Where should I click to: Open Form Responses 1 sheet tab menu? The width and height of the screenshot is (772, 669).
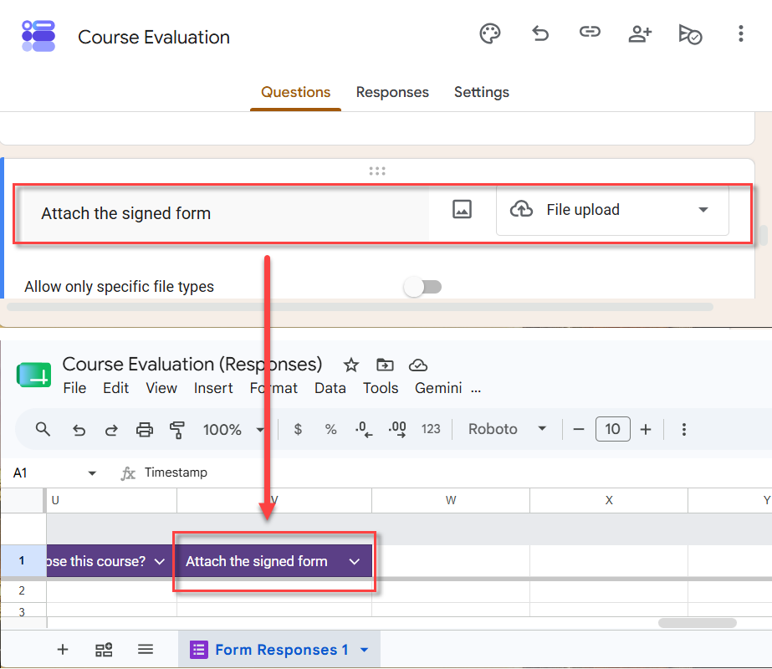365,650
